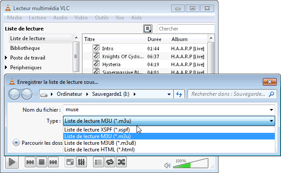Expand Parcourir les dossiers
Image resolution: width=281 pixels, height=173 pixels.
[x=16, y=143]
